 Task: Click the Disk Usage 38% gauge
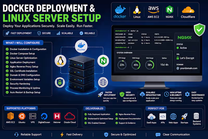150,65
